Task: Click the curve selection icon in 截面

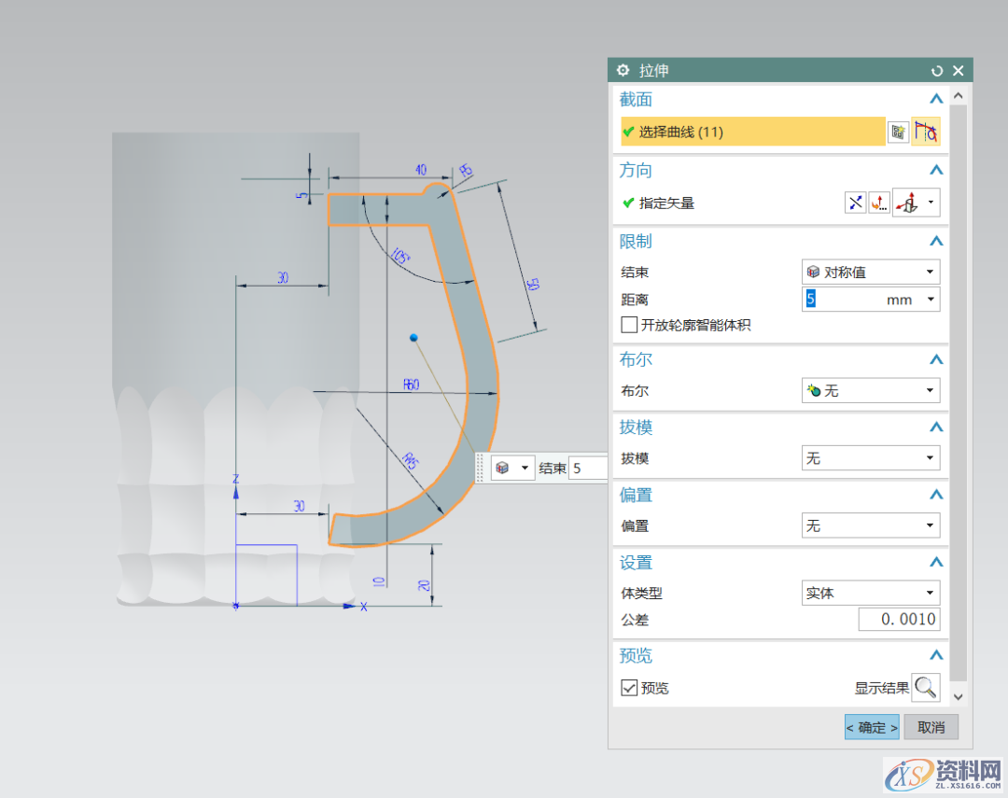Action: pos(925,132)
